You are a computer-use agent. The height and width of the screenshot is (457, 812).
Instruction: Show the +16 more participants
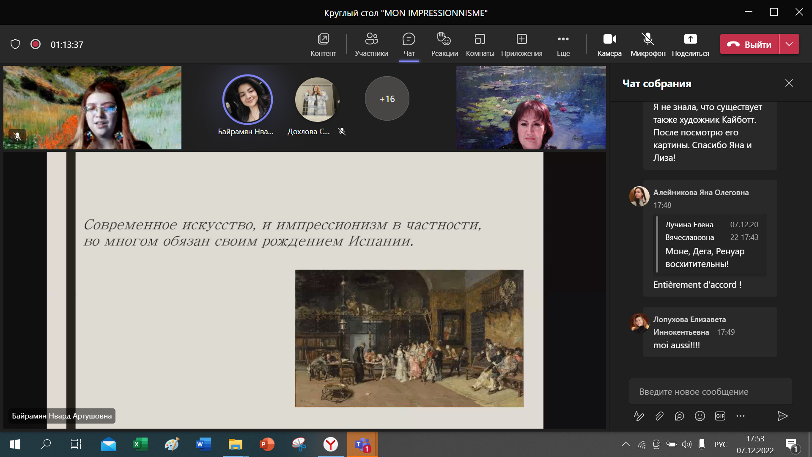[387, 99]
